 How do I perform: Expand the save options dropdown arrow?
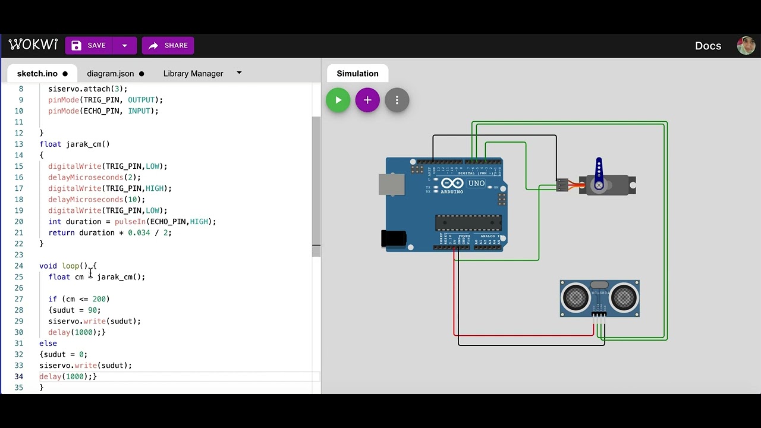click(125, 45)
